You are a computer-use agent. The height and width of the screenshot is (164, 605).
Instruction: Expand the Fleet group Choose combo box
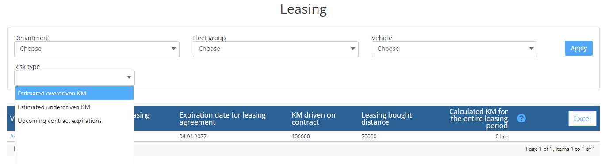[276, 49]
